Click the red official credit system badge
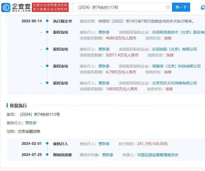Screen dimensions: 205x171 point(50,7)
